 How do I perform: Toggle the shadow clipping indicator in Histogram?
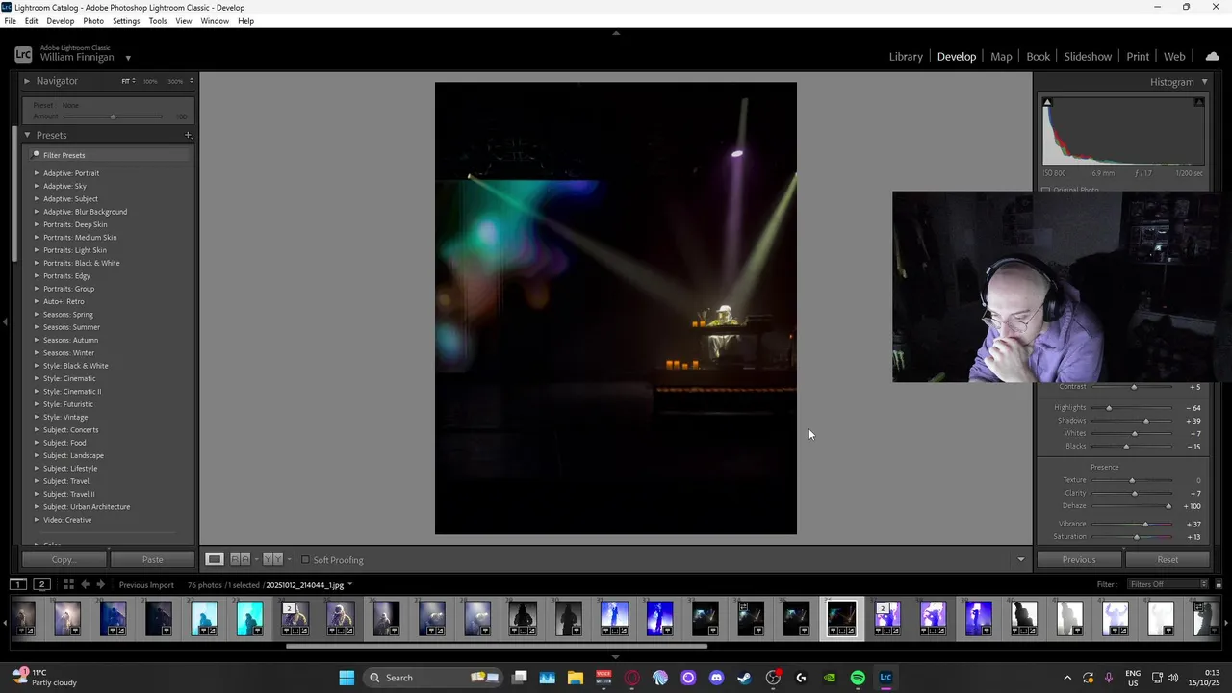1047,102
